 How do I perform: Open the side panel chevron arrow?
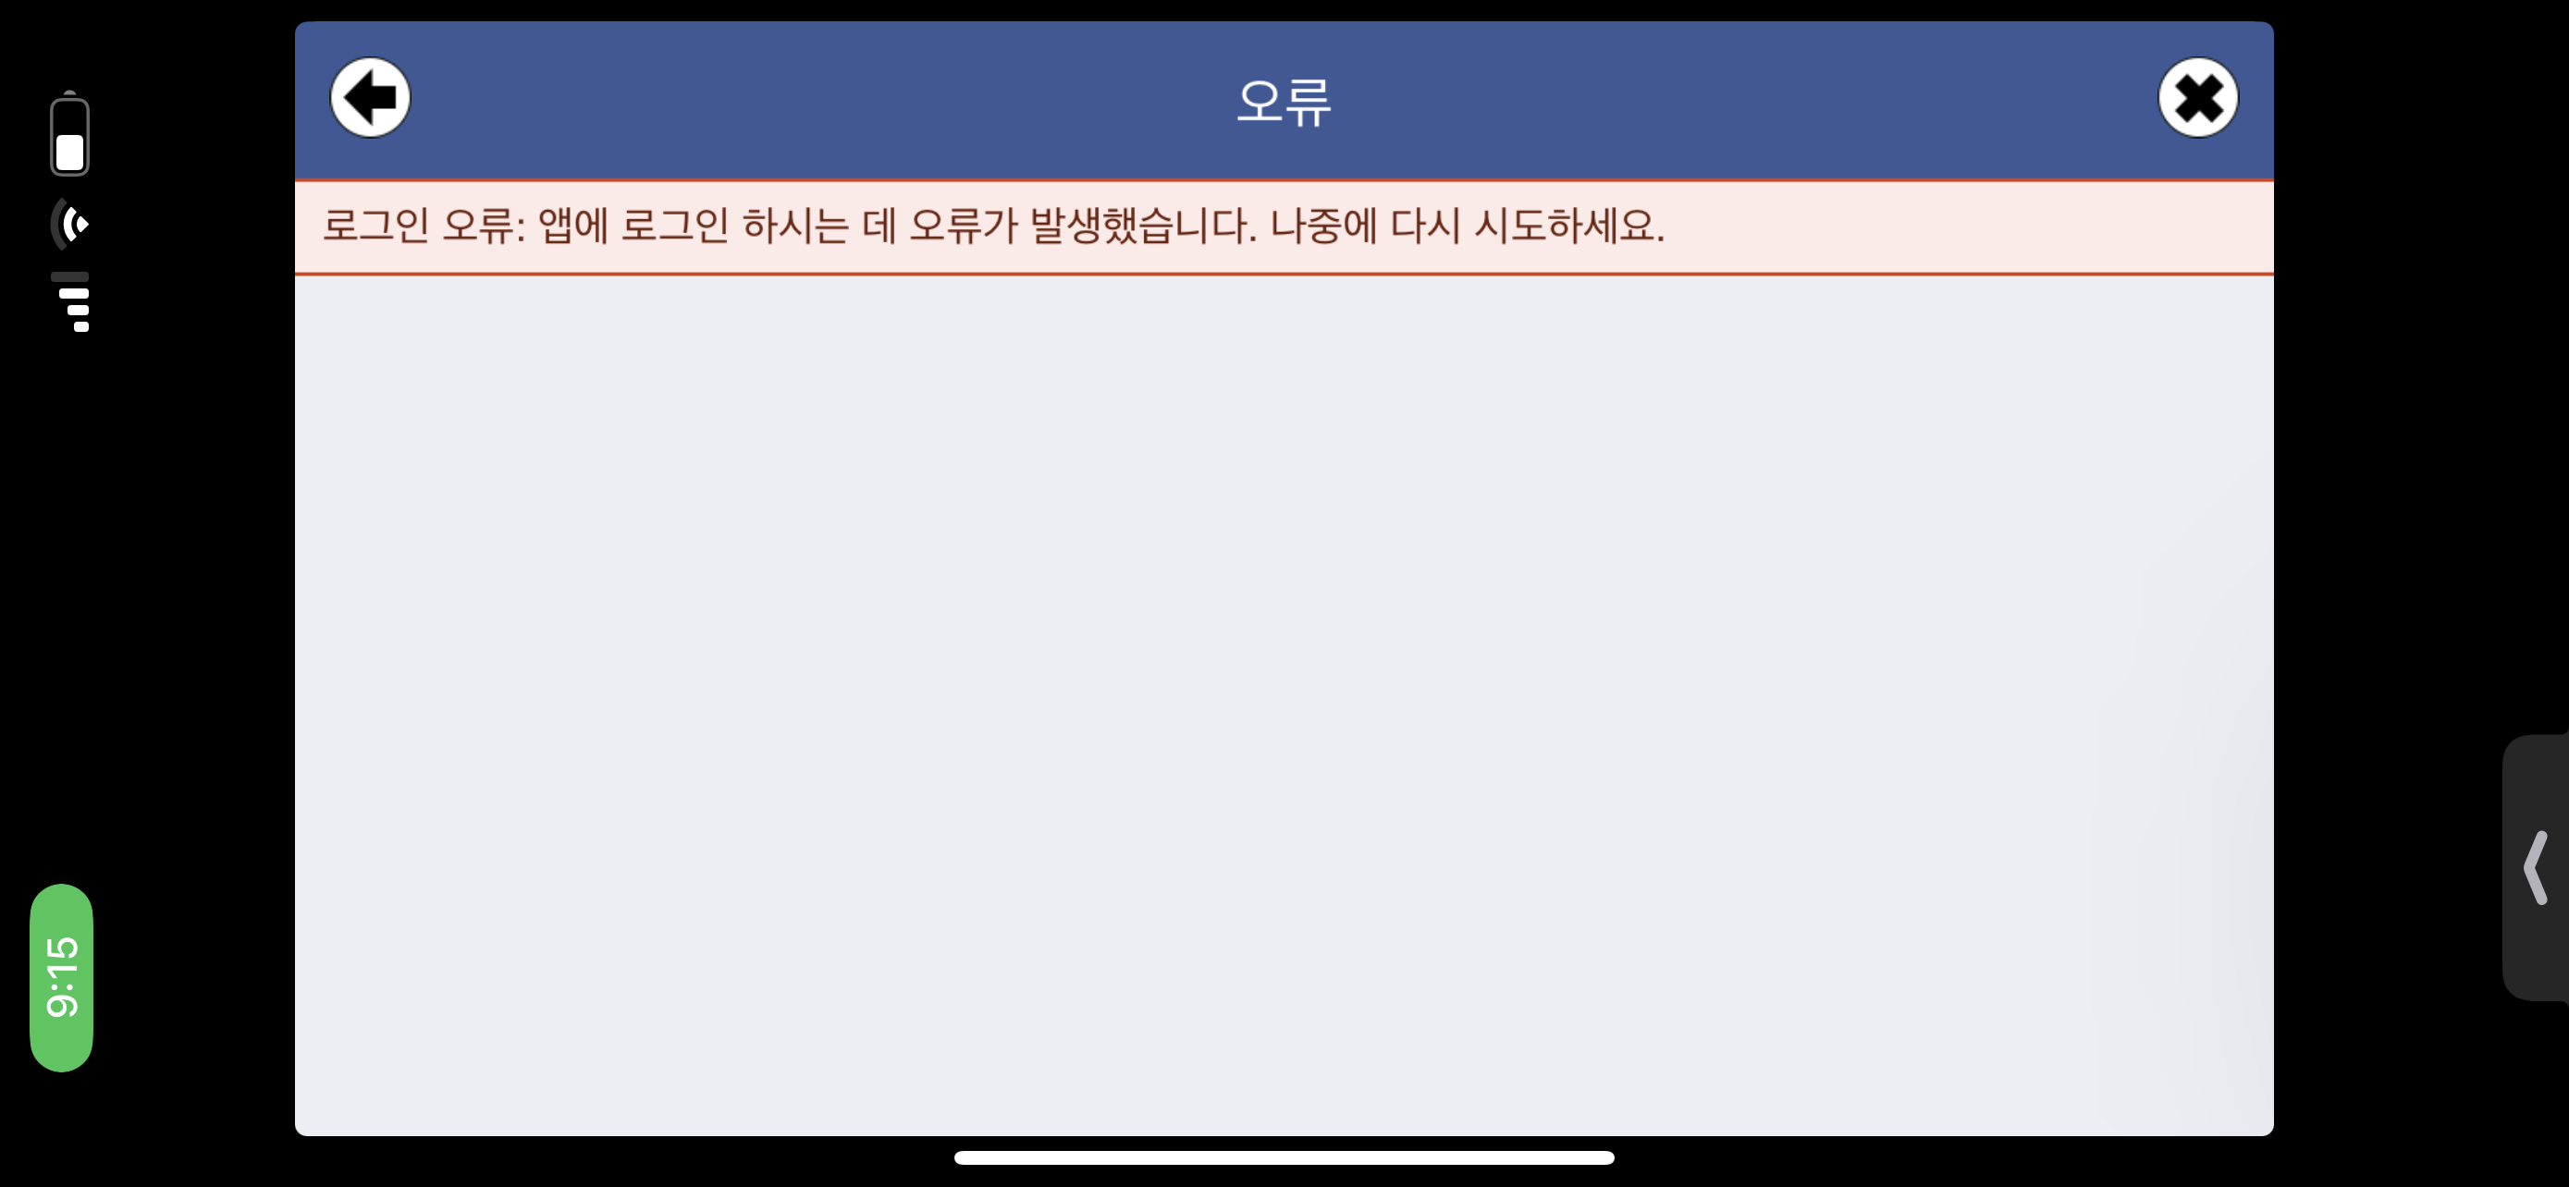(x=2536, y=868)
